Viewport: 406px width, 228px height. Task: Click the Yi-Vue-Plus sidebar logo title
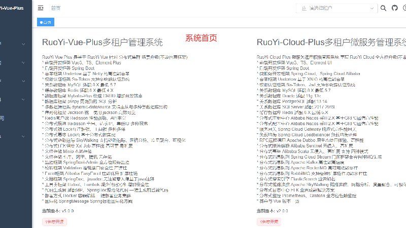click(12, 8)
